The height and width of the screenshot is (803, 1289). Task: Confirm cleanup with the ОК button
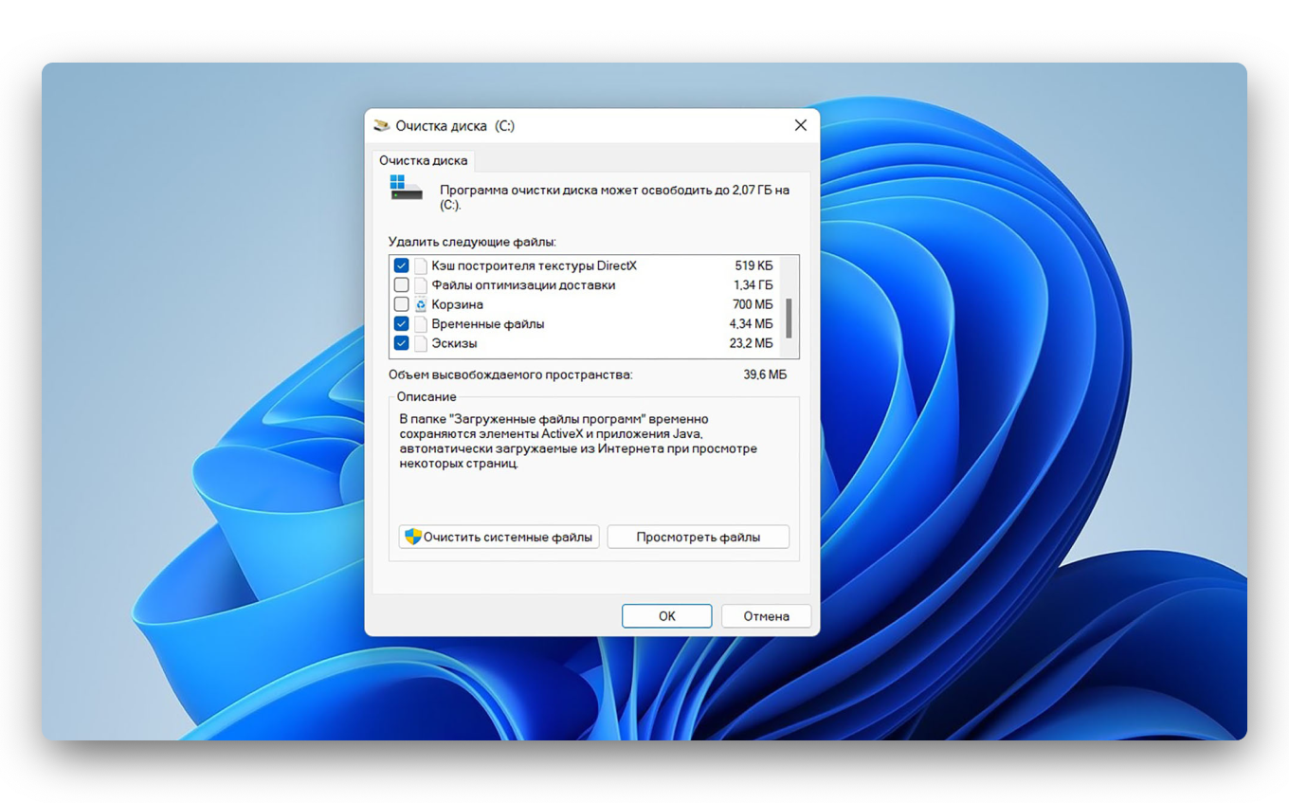click(666, 616)
